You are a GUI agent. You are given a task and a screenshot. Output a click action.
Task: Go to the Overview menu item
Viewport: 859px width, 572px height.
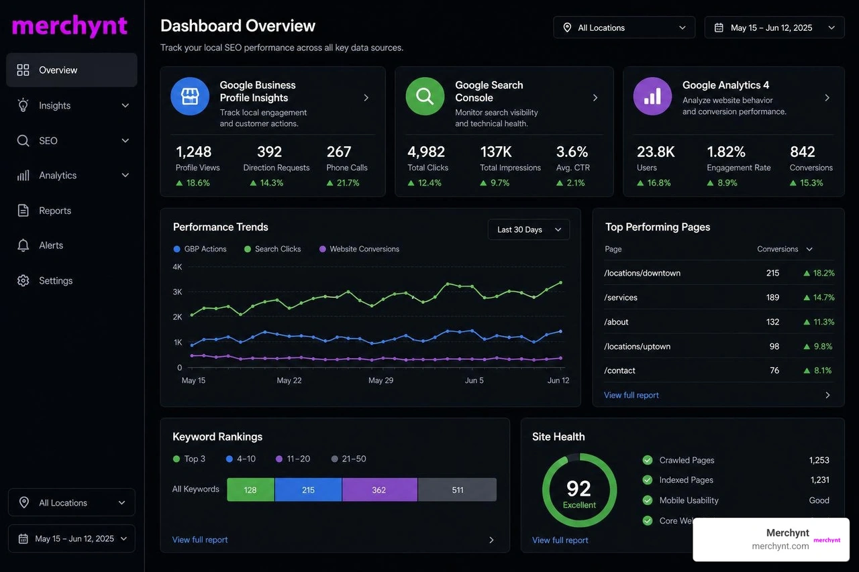click(72, 70)
